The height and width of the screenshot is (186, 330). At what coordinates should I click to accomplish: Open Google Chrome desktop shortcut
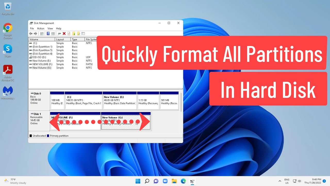[8, 31]
